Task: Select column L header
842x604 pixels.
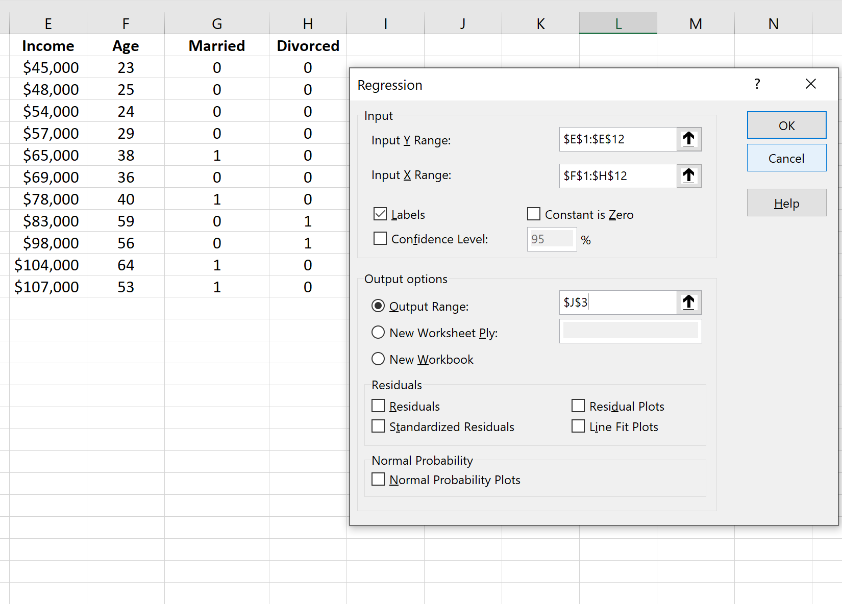Action: (x=618, y=23)
